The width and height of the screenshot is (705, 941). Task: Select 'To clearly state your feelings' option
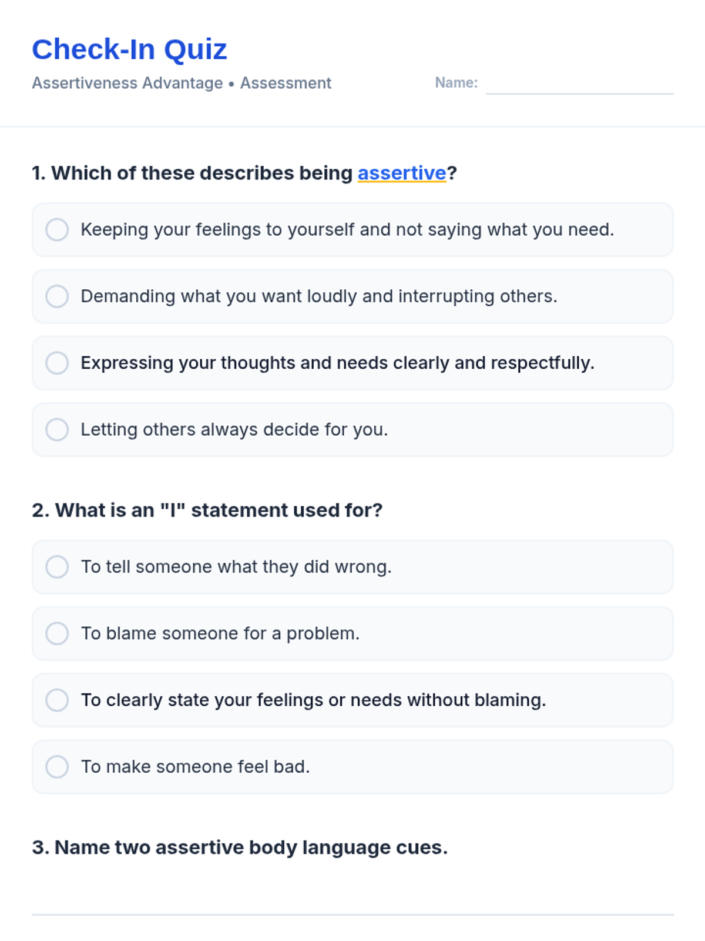pos(57,700)
